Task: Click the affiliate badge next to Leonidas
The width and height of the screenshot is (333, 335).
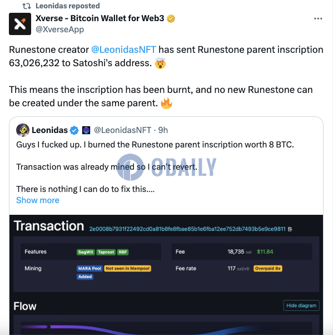Action: 86,130
